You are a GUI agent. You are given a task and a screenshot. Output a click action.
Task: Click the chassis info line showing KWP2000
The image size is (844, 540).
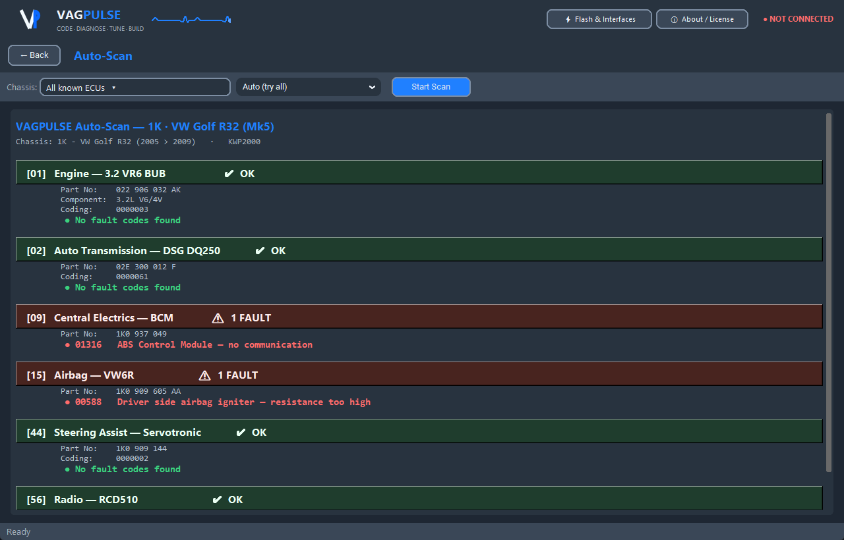click(138, 142)
